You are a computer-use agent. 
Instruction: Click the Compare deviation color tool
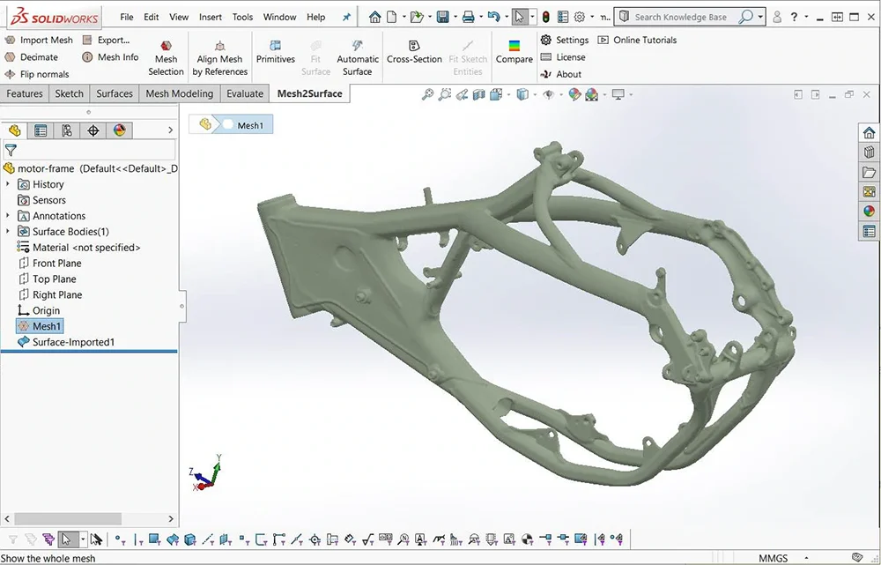[x=514, y=52]
